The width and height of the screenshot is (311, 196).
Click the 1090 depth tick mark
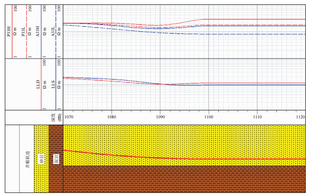pos(160,117)
